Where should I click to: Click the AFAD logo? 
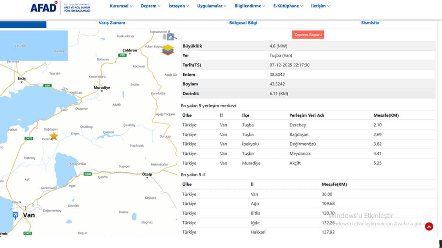click(44, 7)
